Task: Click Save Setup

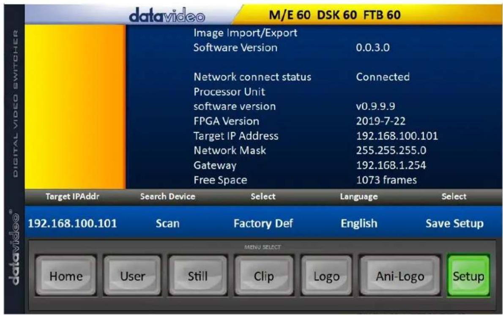Action: (x=454, y=223)
